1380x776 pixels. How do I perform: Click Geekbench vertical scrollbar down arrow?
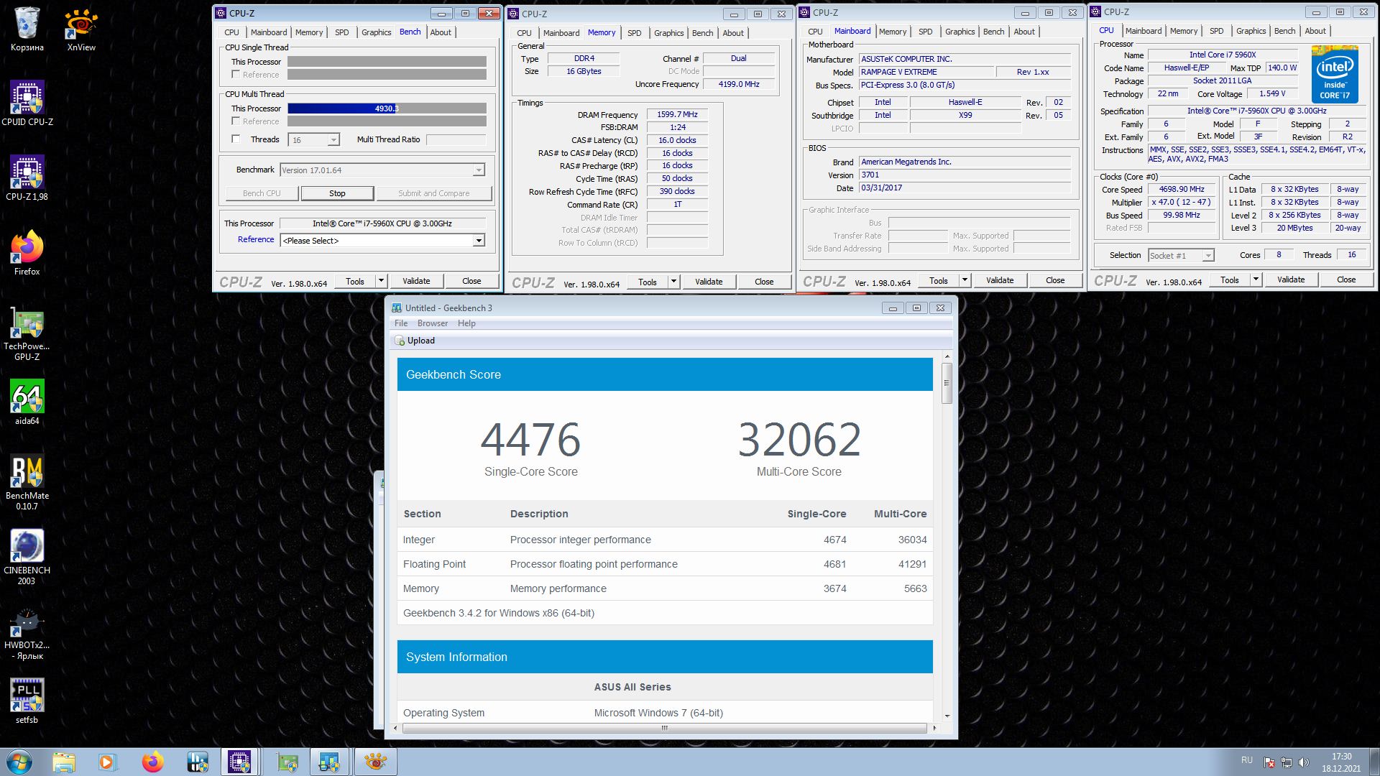947,716
